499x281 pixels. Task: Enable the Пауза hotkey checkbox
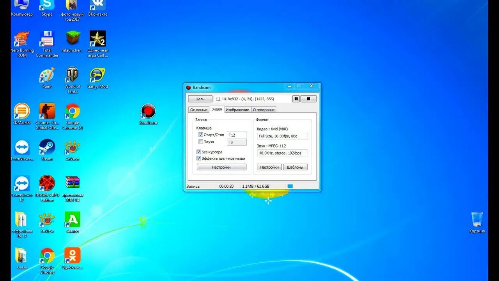tap(201, 142)
